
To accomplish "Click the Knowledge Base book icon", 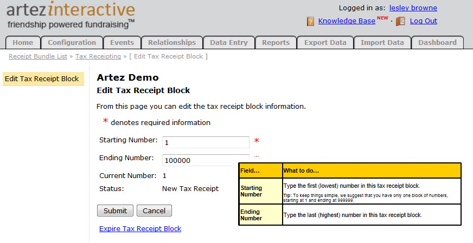I will coord(311,21).
